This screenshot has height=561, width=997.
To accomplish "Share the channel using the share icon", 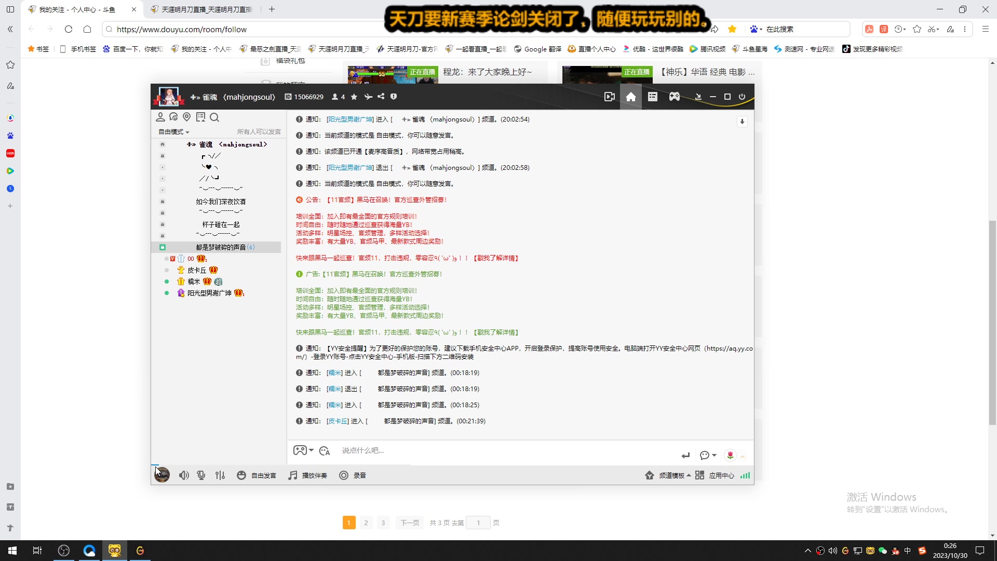I will point(381,97).
